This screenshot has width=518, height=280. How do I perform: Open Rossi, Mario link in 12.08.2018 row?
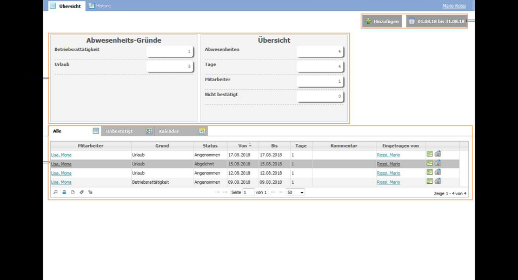pos(388,173)
